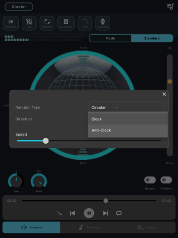Choose Anti-Clock direction option
Viewport: 178px width, 238px height.
pyautogui.click(x=128, y=130)
